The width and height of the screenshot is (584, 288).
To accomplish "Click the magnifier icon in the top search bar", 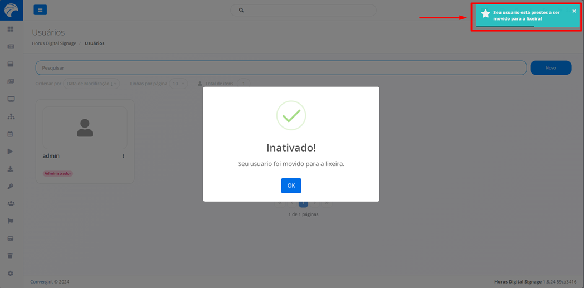I will (x=241, y=10).
